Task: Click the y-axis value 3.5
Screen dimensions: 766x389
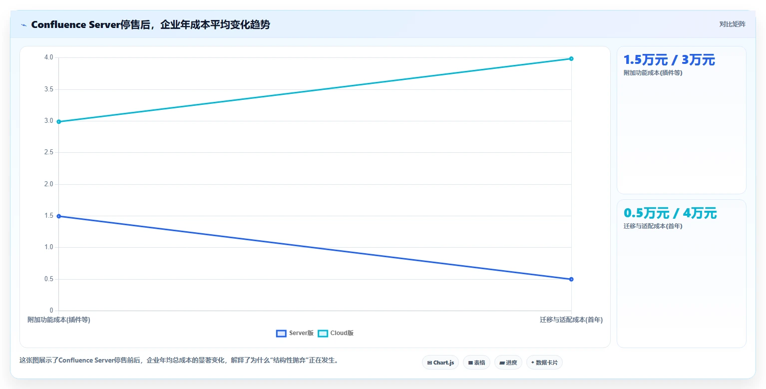Action: pos(48,89)
